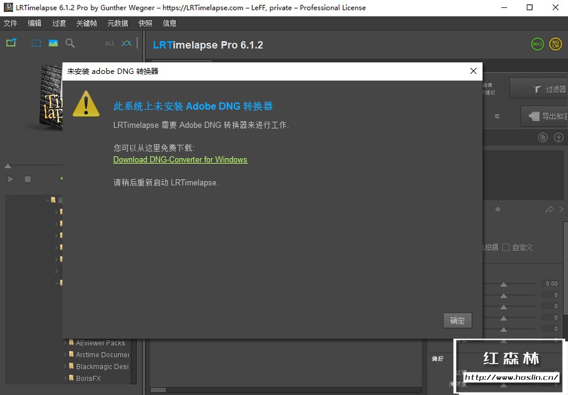
Task: Click the slider handle beside 0.00
Action: [504, 285]
